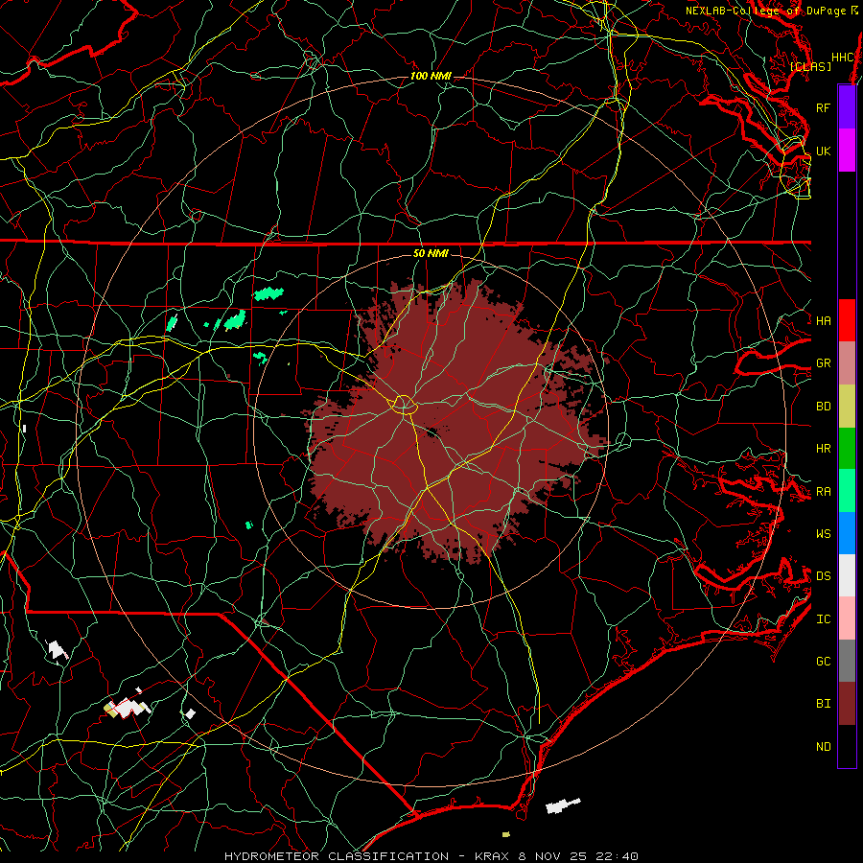Click the ND black legend swatch

click(847, 746)
